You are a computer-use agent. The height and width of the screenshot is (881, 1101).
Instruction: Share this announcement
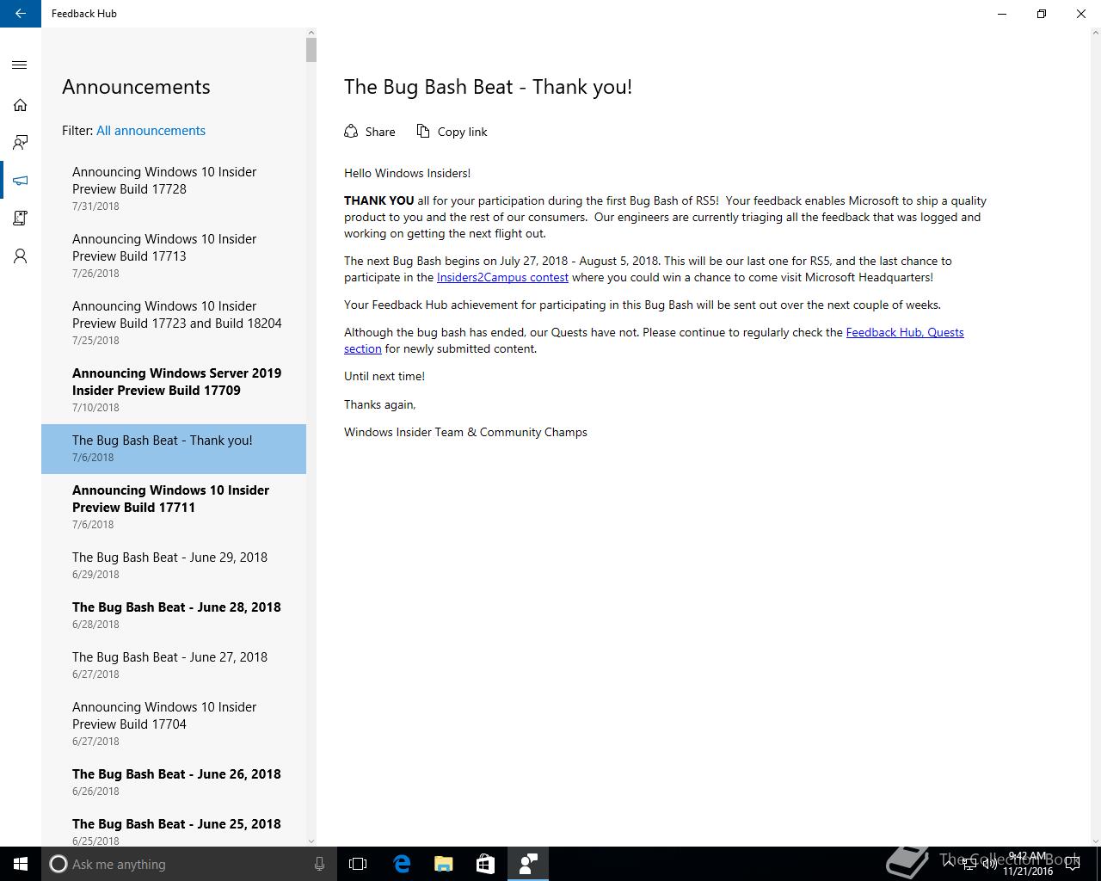370,132
